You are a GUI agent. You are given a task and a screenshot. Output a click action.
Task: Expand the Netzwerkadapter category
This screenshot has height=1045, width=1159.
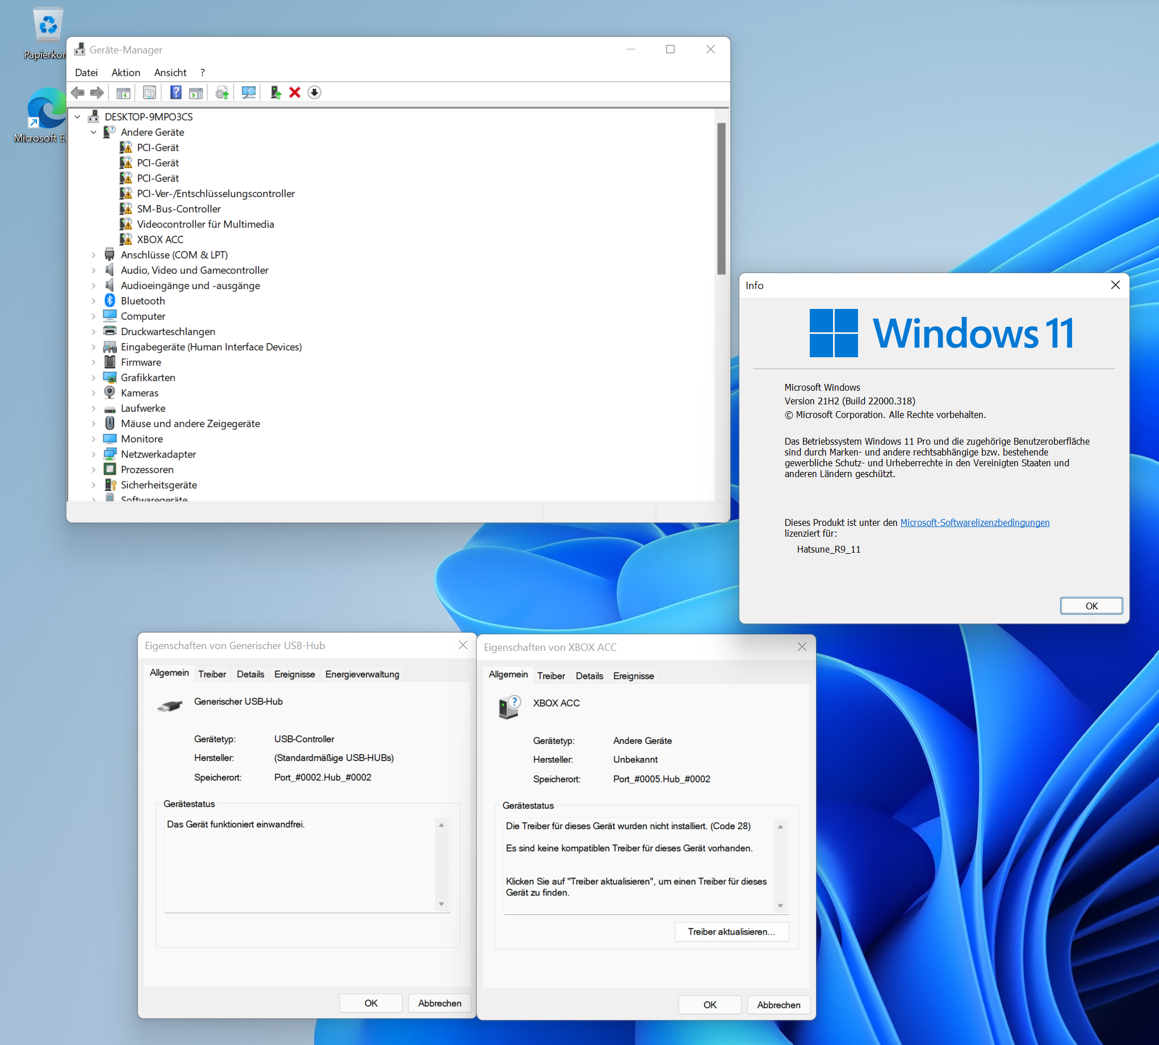tap(94, 454)
